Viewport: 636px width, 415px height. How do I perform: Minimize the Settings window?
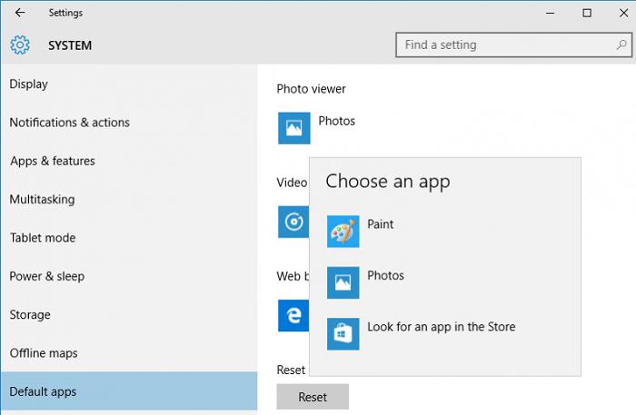[551, 13]
